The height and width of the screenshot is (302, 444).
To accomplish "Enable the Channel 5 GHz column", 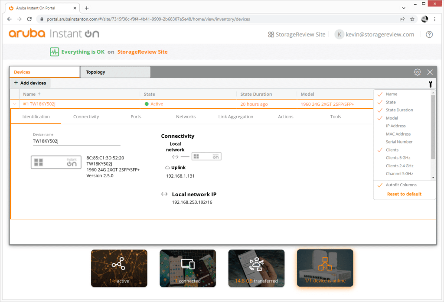I will coord(399,173).
